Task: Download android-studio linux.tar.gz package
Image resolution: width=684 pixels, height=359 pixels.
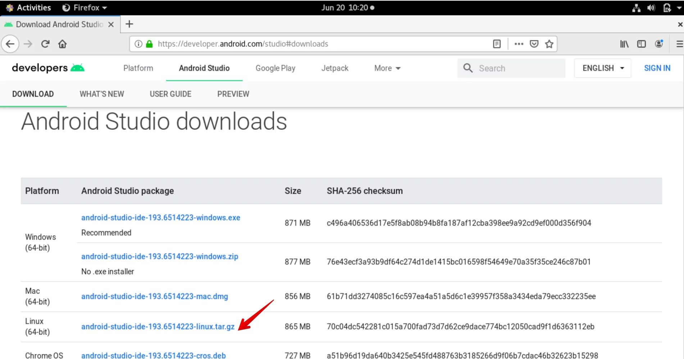Action: pyautogui.click(x=158, y=327)
